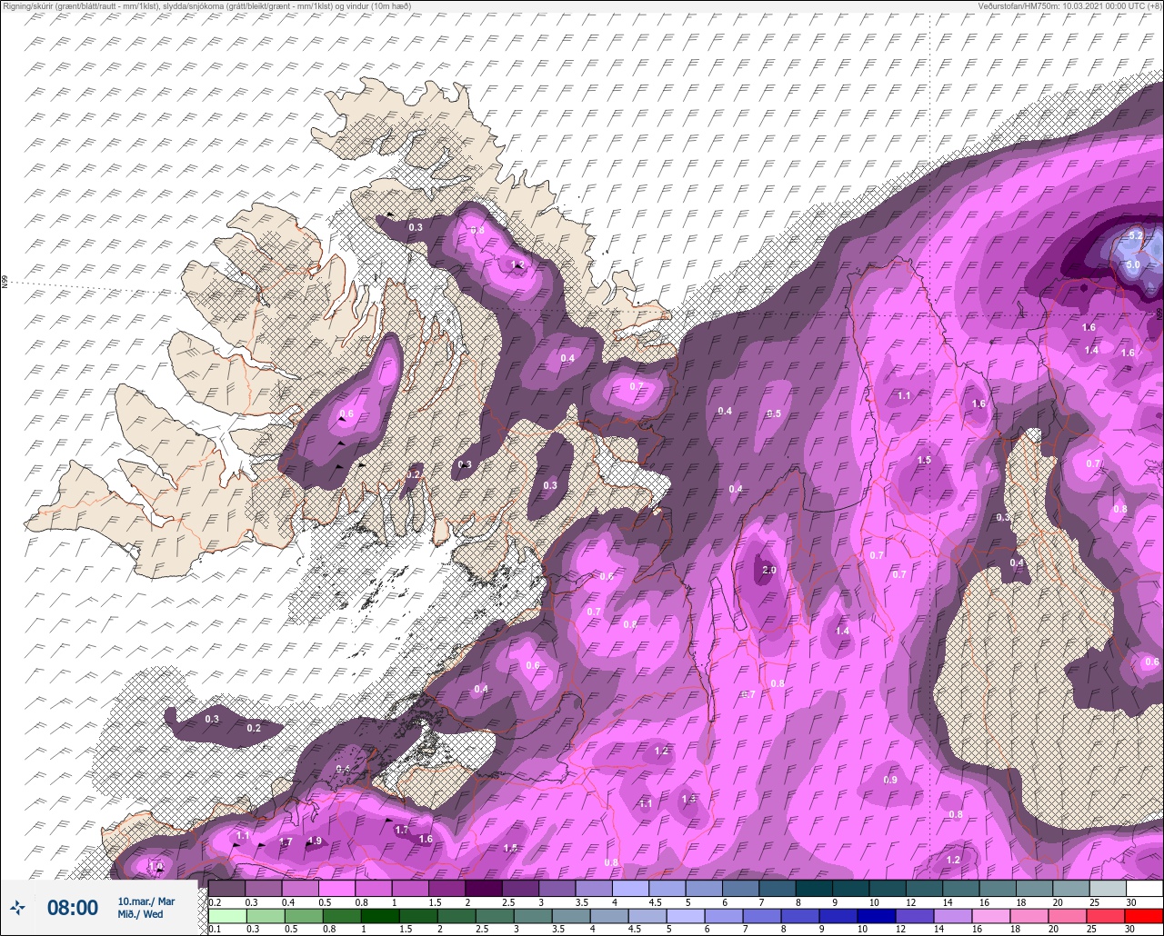
Task: Click the 5.0 precipitation maximum value
Action: pos(1133,264)
